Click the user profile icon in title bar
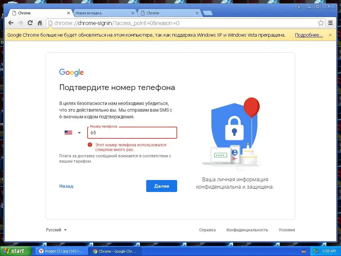This screenshot has height=256, width=341. point(299,7)
